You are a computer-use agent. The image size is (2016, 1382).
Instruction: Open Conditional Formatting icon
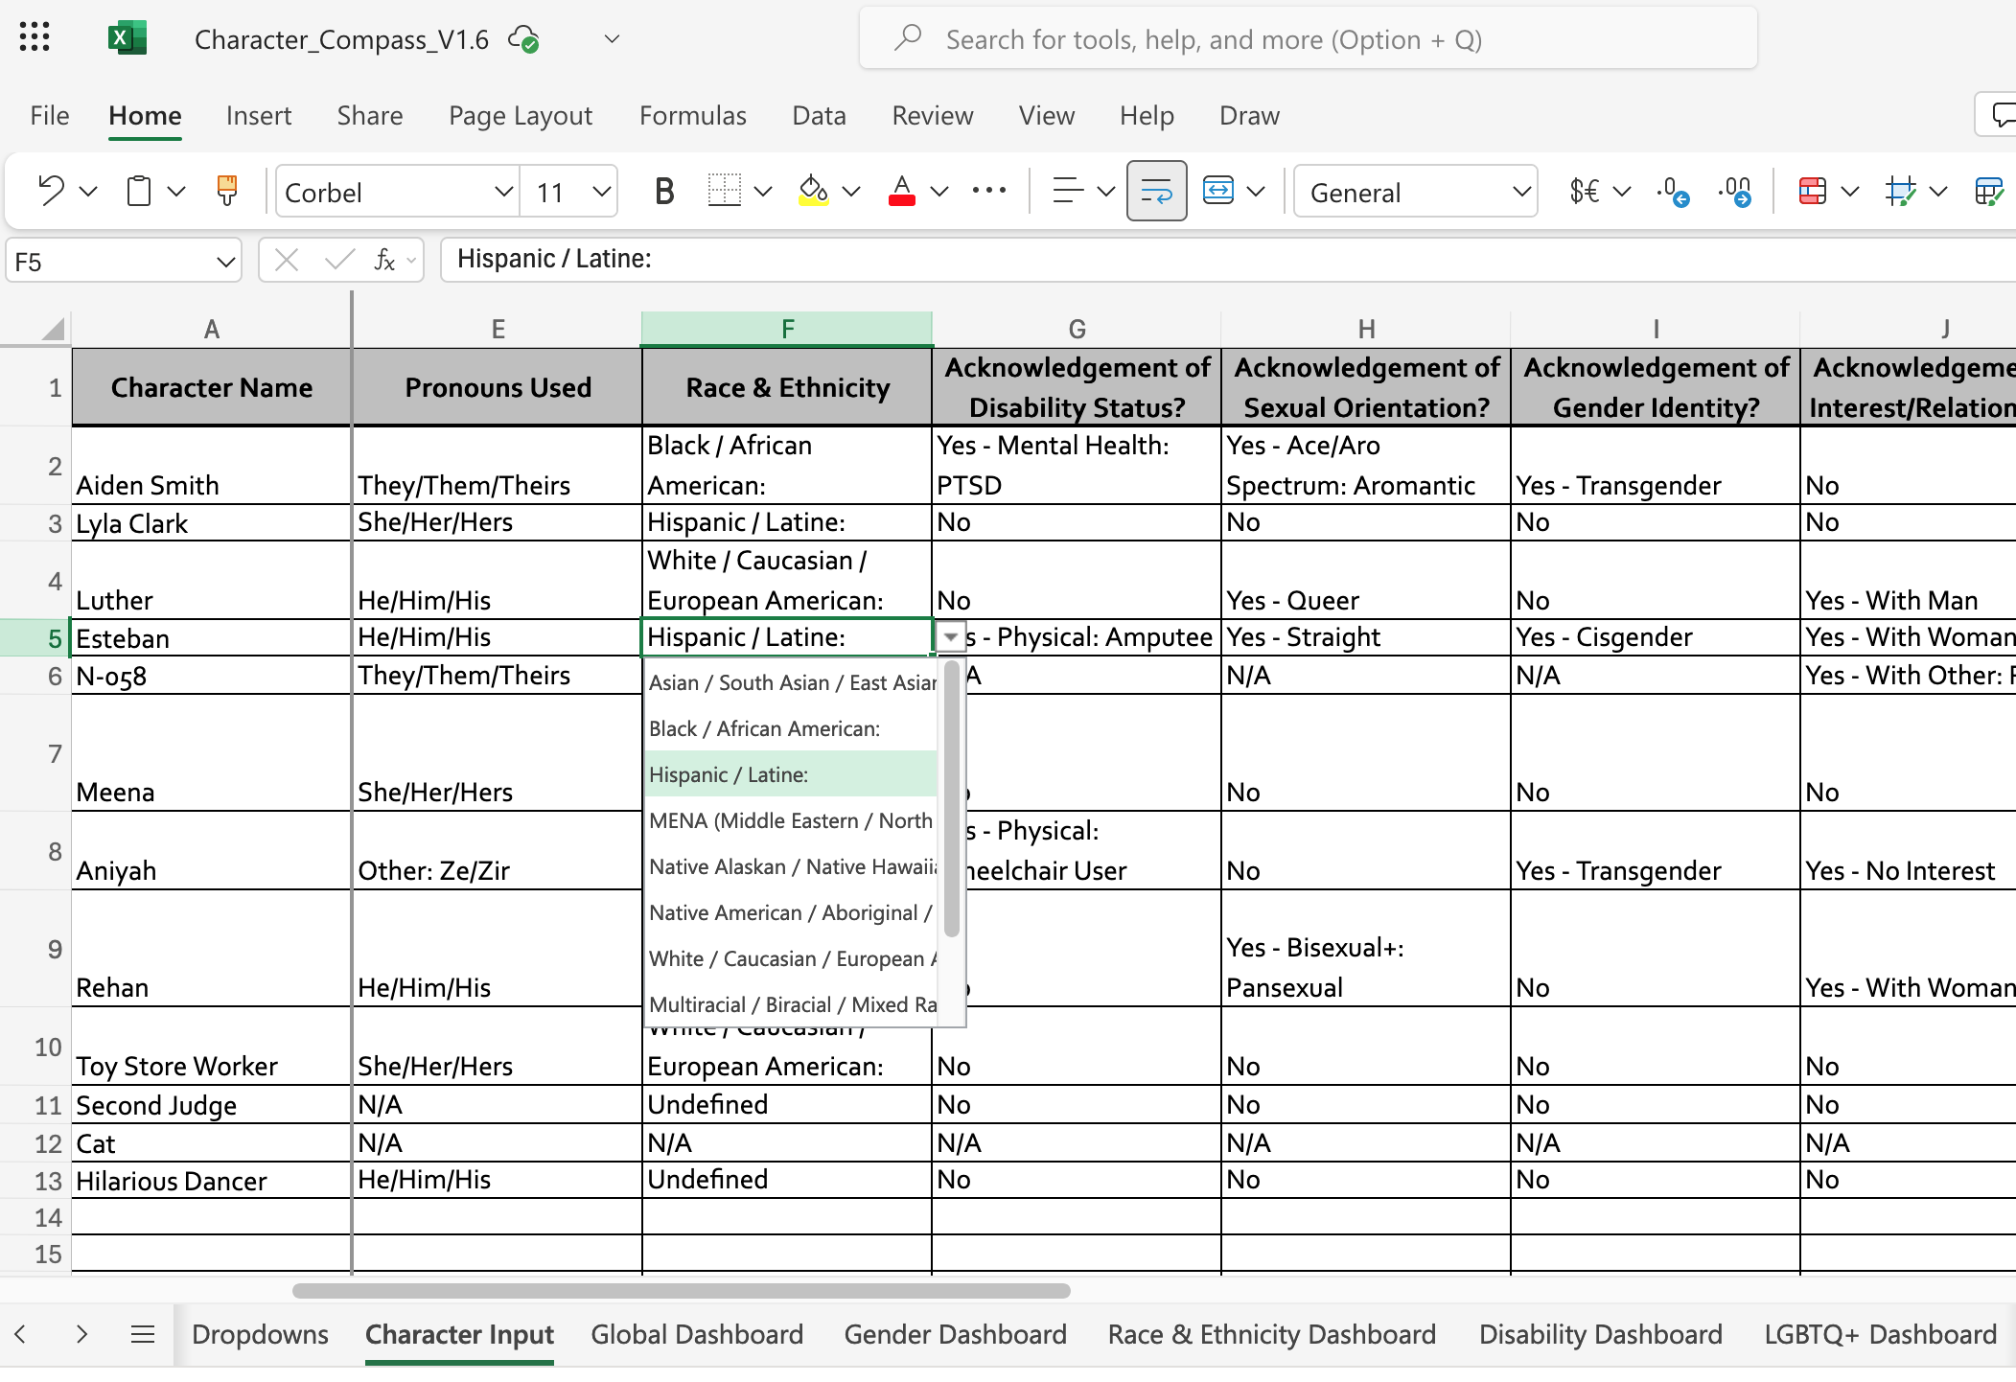1812,191
